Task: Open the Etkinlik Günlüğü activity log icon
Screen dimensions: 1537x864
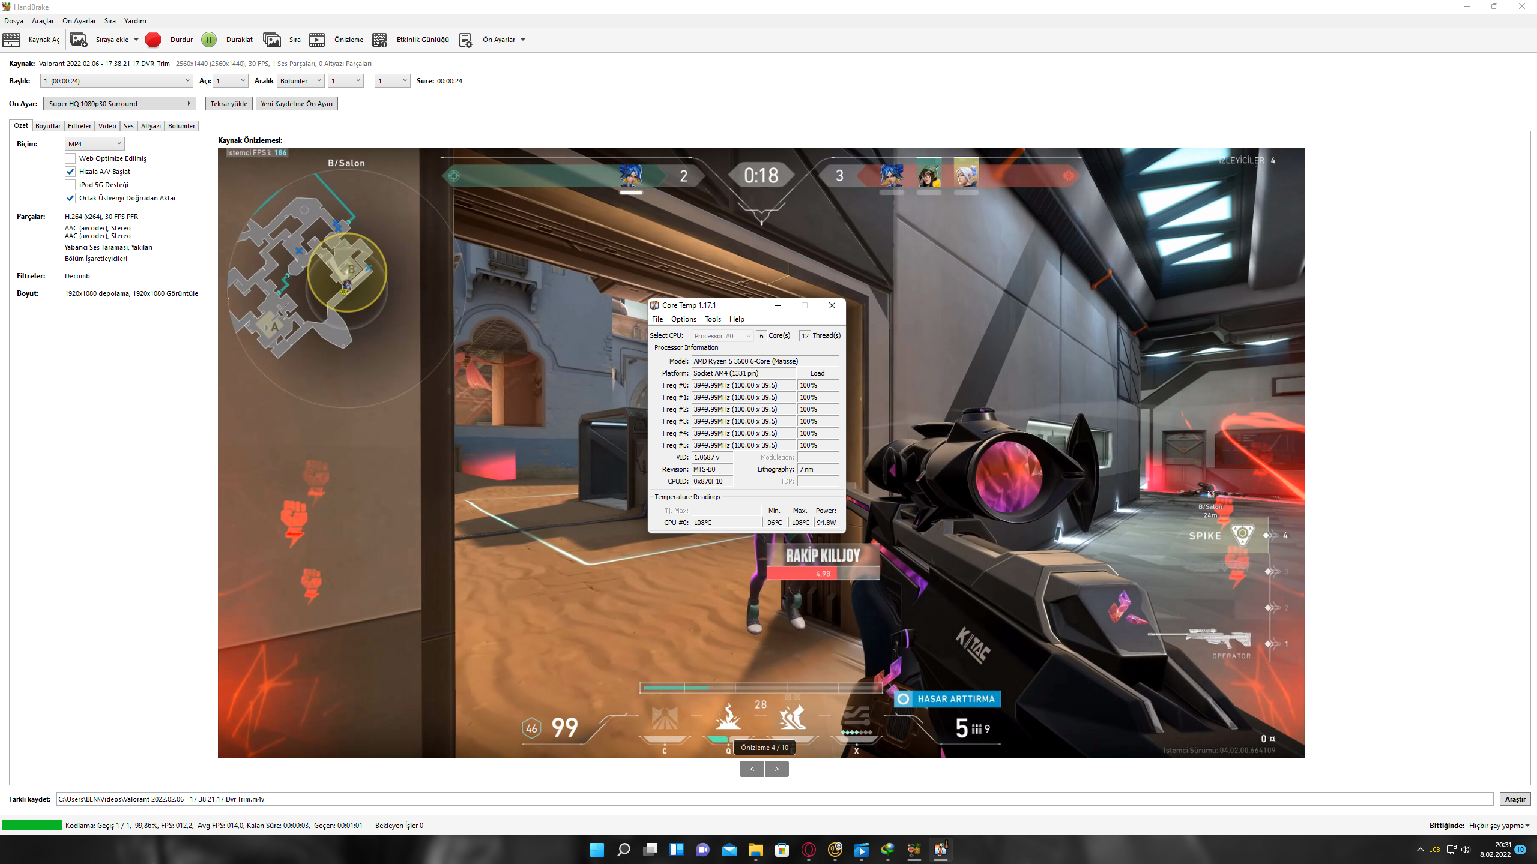Action: click(379, 40)
